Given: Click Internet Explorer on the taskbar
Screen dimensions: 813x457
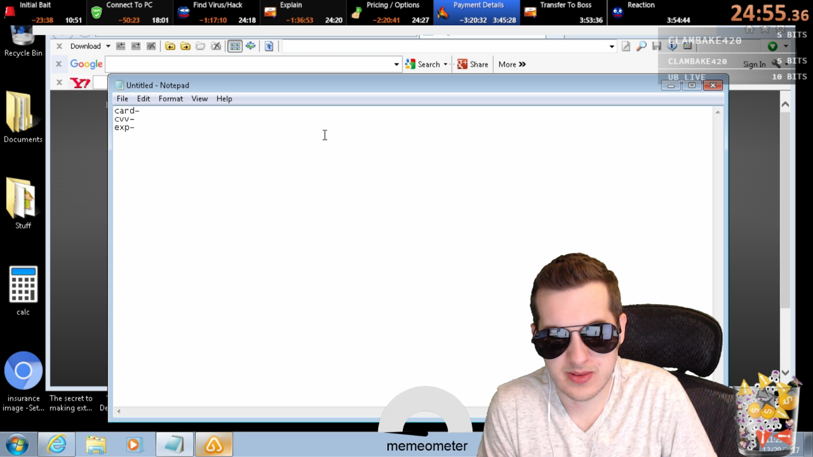Looking at the screenshot, I should 57,445.
